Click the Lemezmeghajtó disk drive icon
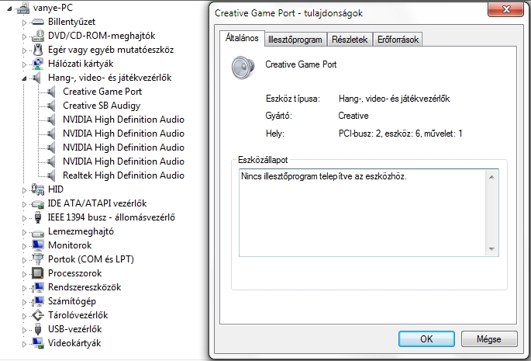This screenshot has width=531, height=361. pos(37,233)
